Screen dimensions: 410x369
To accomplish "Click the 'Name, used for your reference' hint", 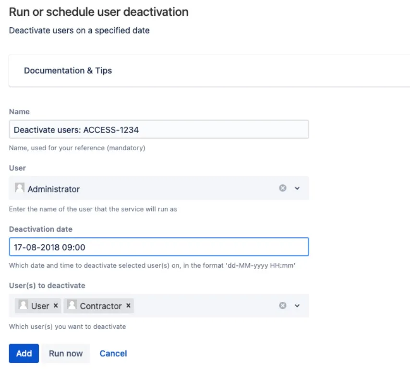I will pos(77,148).
